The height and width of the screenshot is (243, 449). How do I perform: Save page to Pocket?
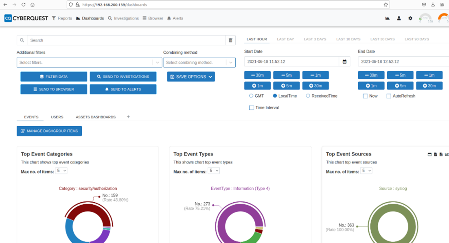424,4
